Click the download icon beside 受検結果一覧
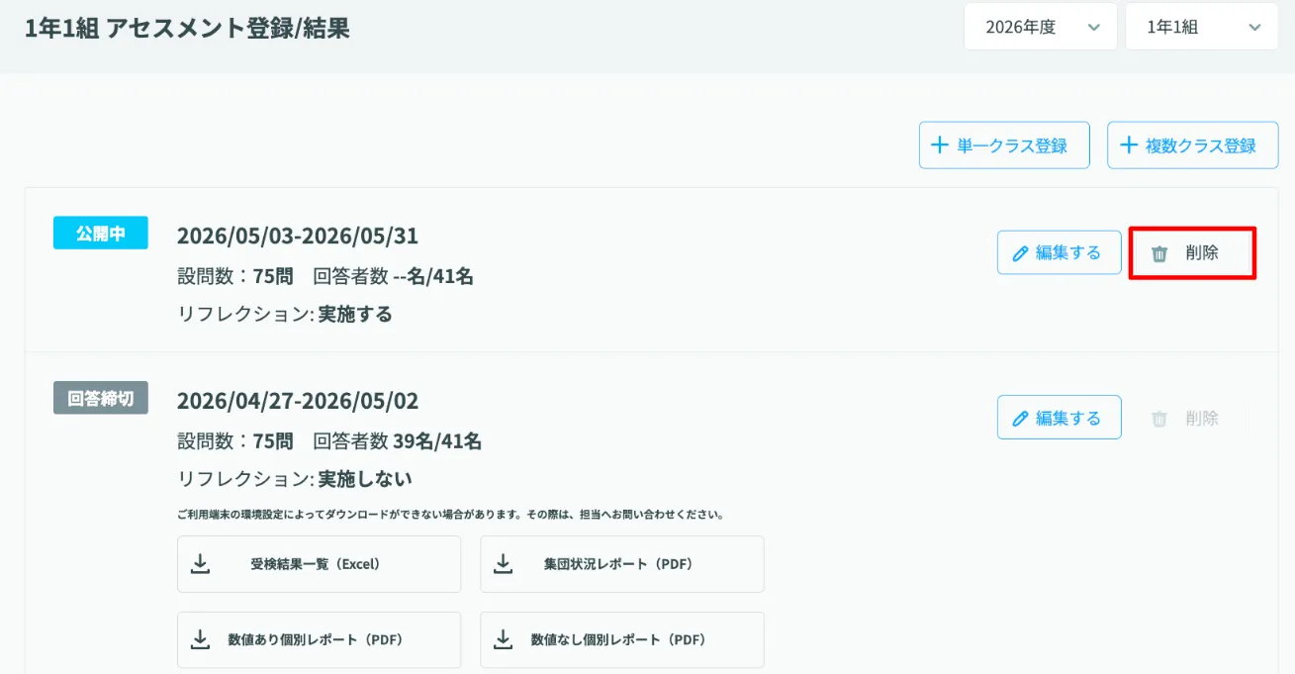Viewport: 1295px width, 674px height. tap(200, 564)
